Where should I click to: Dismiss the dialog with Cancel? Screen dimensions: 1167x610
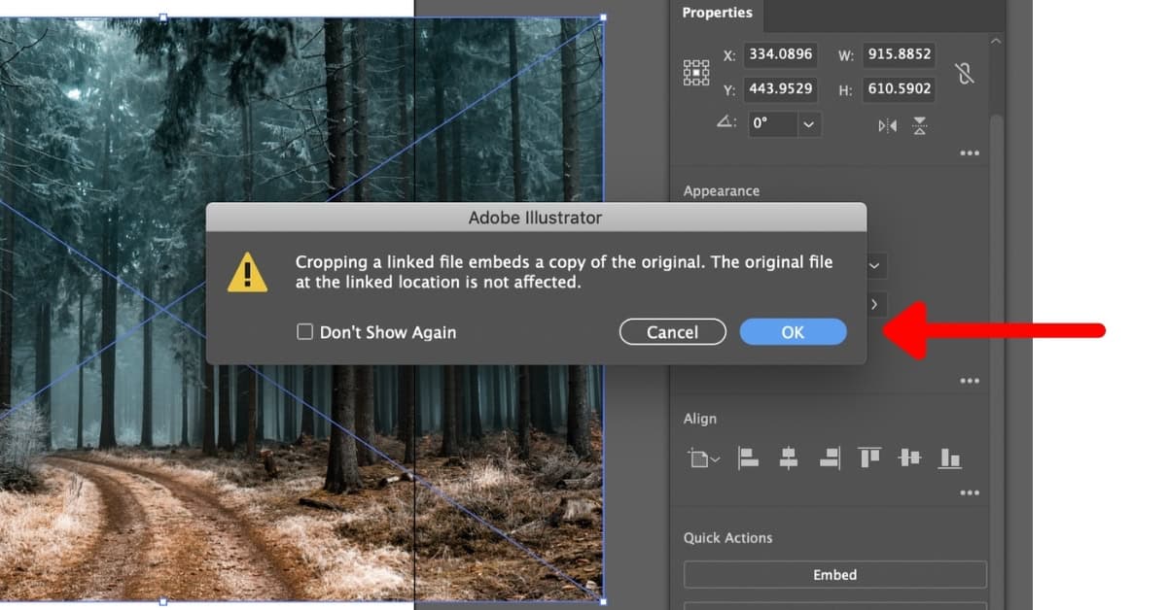(x=672, y=331)
